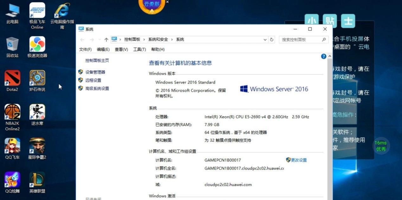The height and width of the screenshot is (200, 402).
Task: Click the 查看有关计算机的基本信息 heading
Action: click(180, 63)
